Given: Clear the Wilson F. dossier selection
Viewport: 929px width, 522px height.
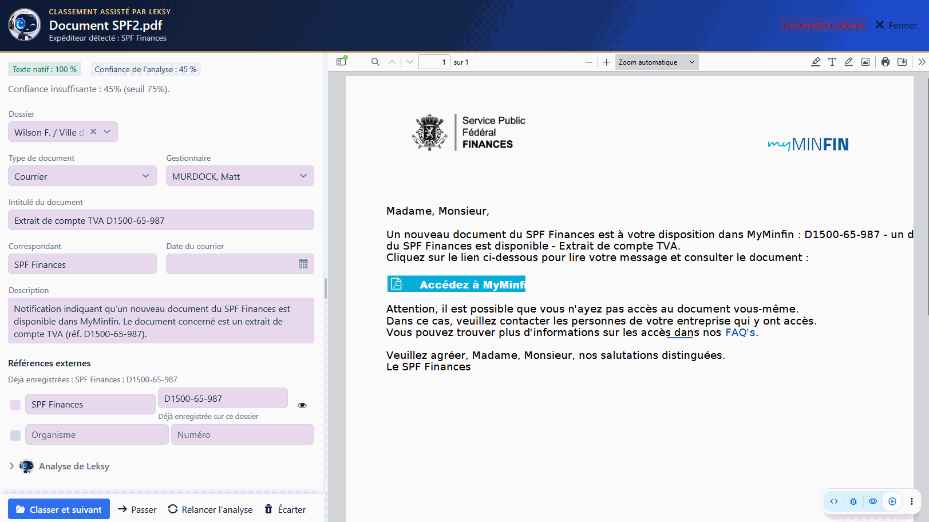Looking at the screenshot, I should click(x=93, y=132).
